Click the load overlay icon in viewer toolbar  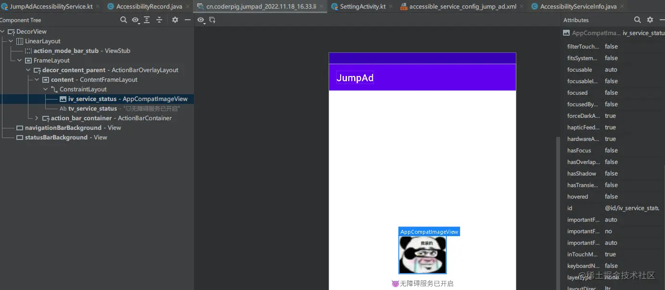click(212, 20)
